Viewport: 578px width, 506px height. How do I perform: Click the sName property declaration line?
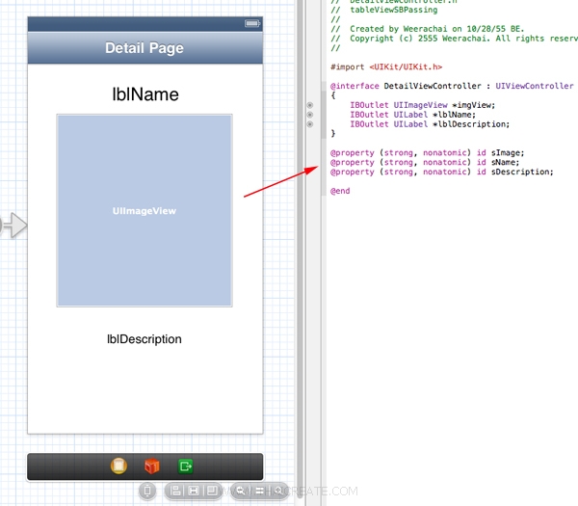point(425,162)
